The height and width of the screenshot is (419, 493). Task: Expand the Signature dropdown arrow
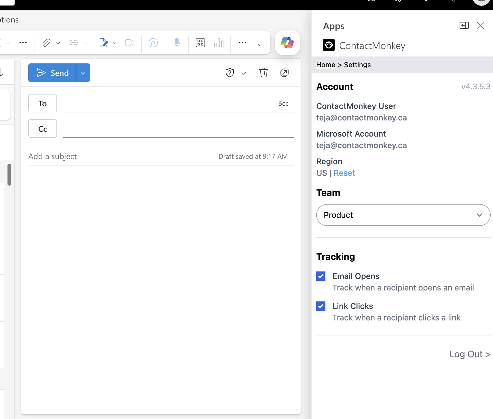point(115,43)
